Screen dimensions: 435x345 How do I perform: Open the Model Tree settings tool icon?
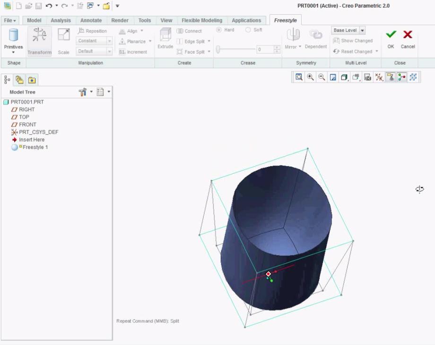[83, 92]
